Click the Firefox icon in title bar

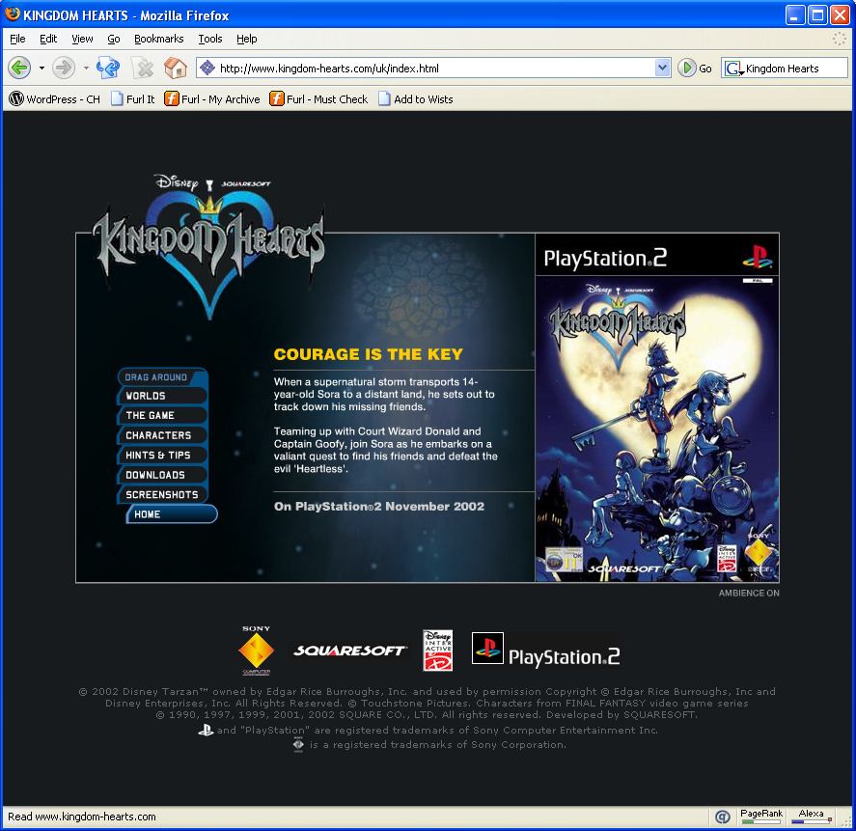(13, 14)
